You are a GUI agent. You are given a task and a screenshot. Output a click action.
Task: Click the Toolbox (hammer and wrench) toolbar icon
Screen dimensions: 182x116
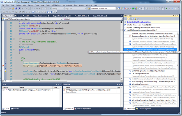[130, 8]
